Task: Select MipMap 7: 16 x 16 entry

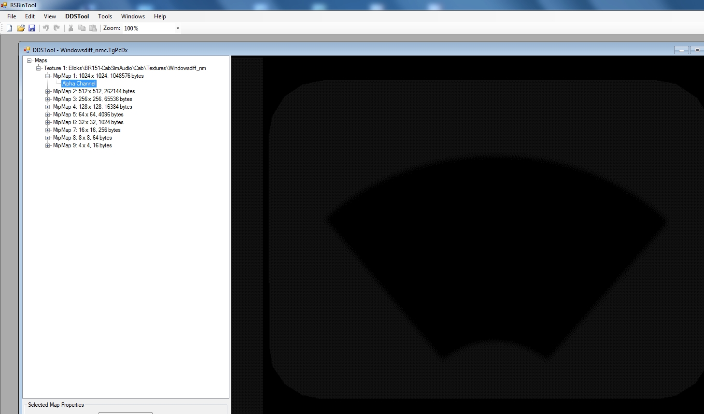Action: point(87,130)
